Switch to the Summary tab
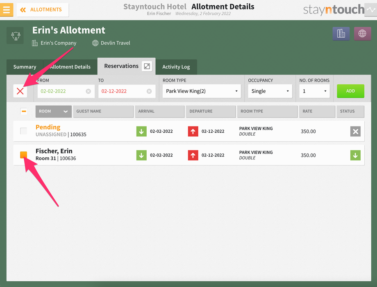This screenshot has height=287, width=377. [25, 67]
